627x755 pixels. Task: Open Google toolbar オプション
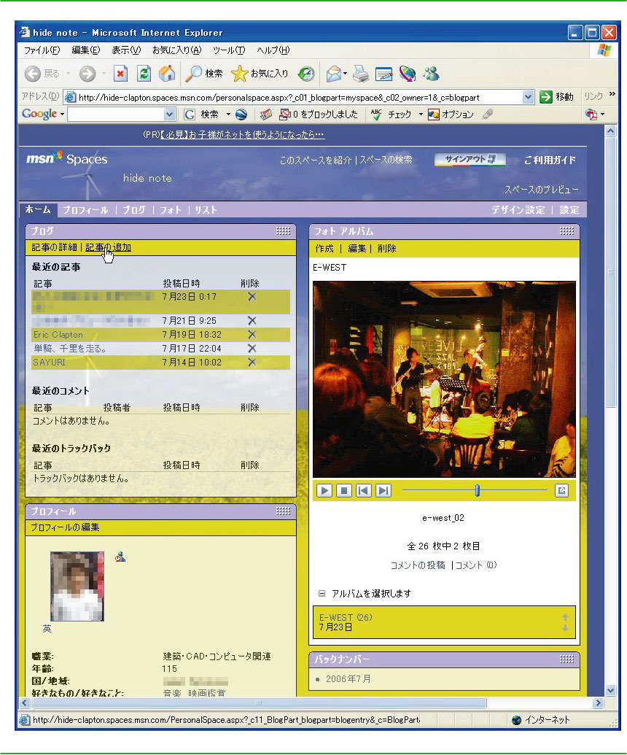point(451,115)
